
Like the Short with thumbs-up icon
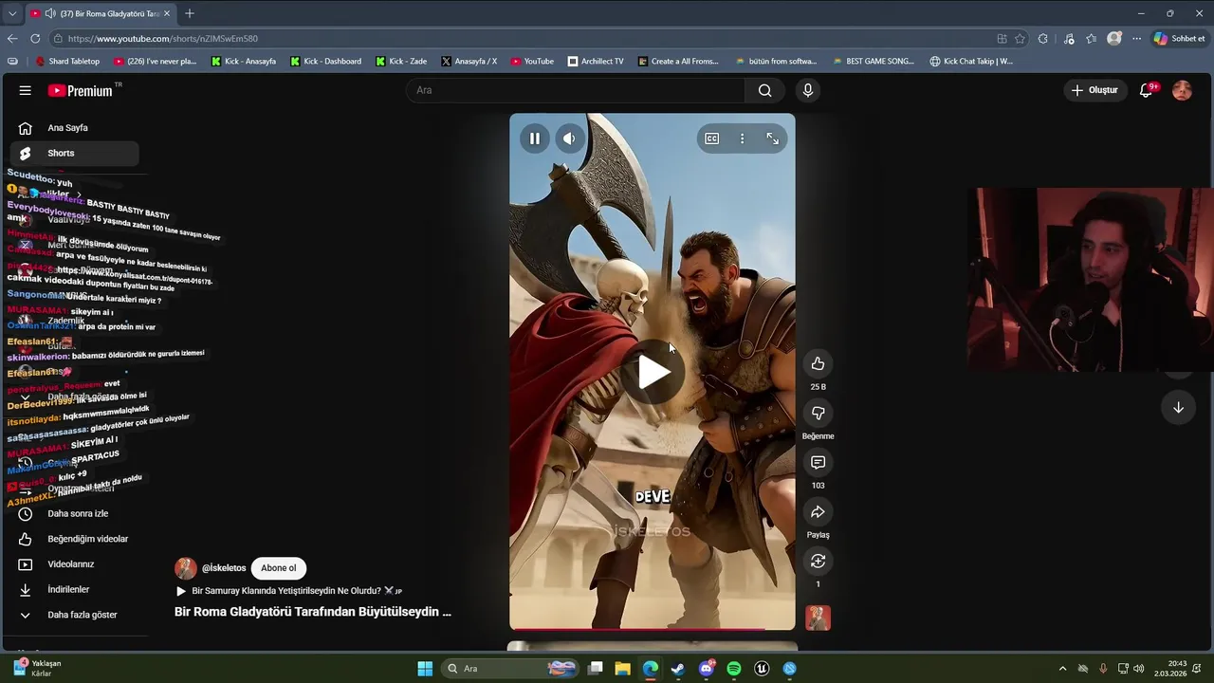coord(818,363)
